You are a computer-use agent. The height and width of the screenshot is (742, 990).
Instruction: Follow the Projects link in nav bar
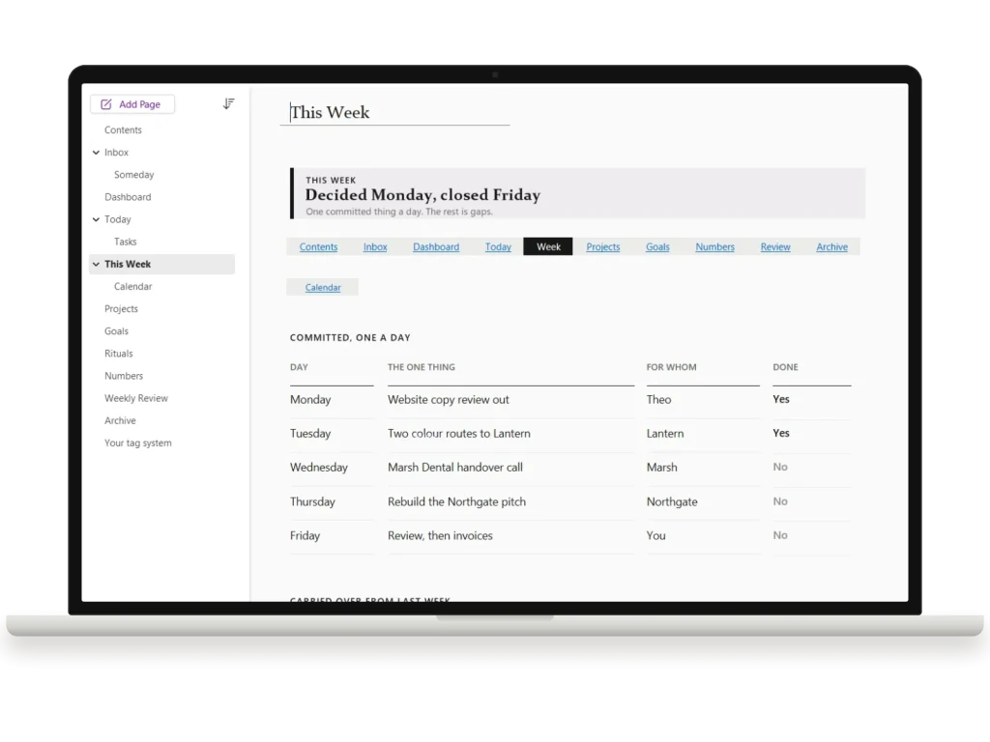(603, 246)
